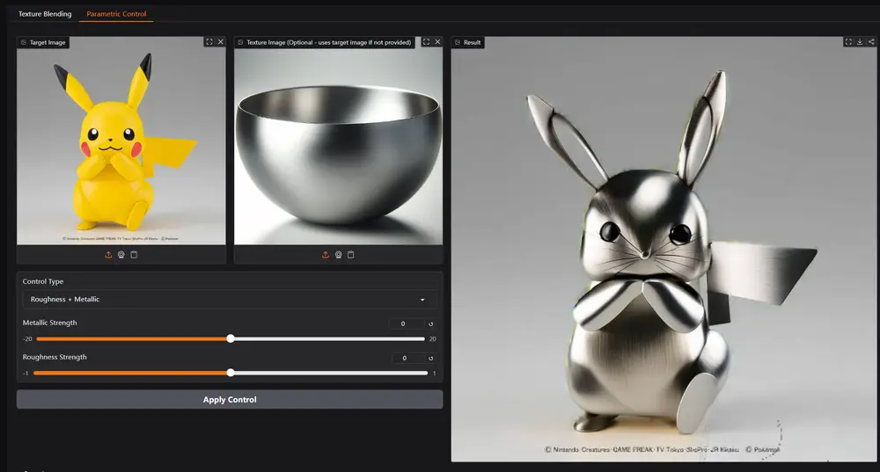This screenshot has height=472, width=880.
Task: Share the Result image
Action: (871, 42)
